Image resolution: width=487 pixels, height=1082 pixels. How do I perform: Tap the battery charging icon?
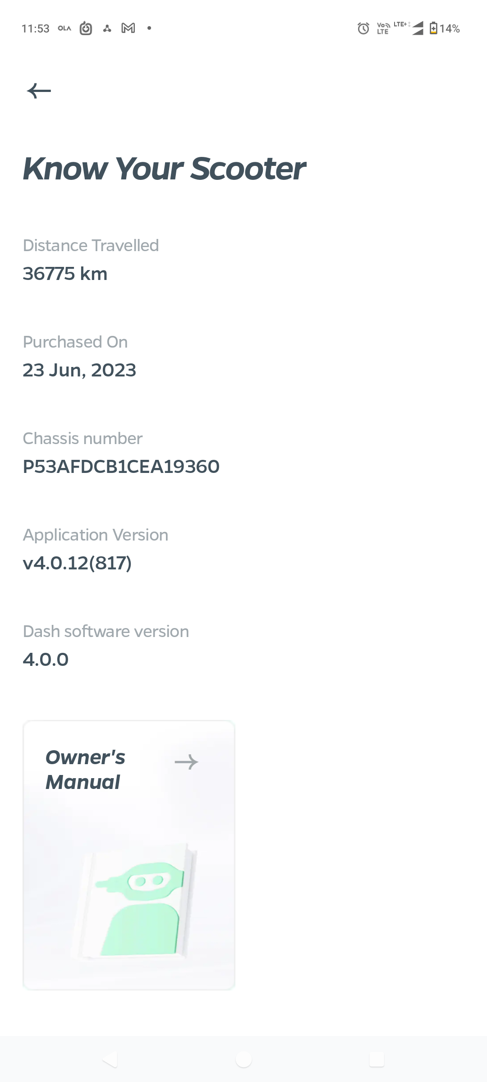point(433,28)
